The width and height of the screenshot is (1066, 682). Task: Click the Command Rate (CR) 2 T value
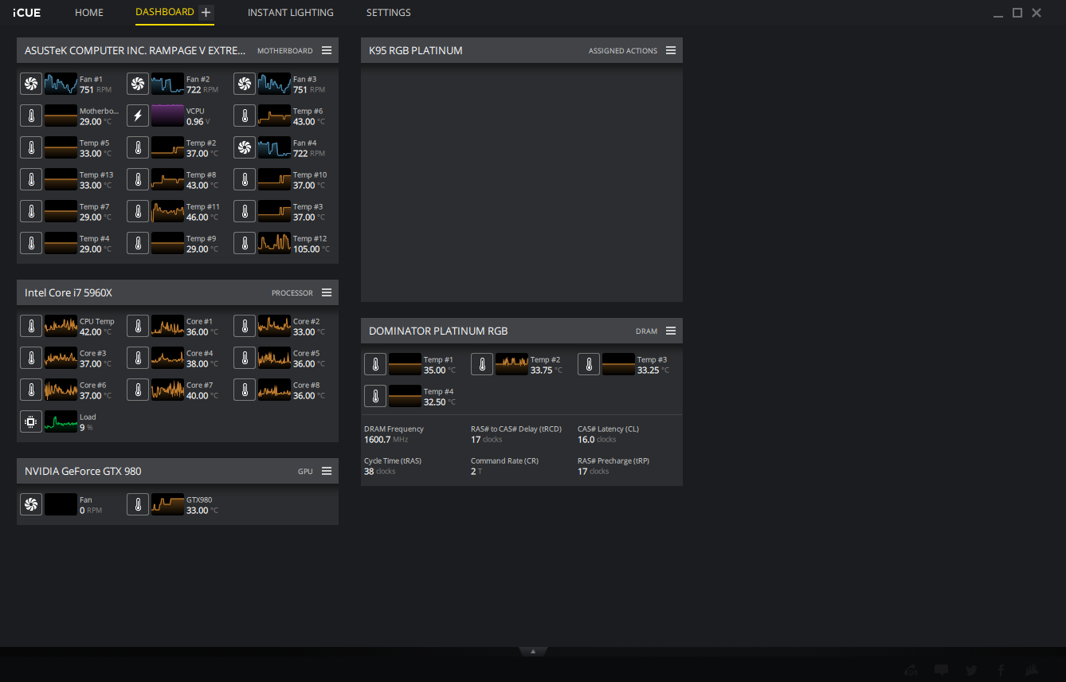click(476, 472)
